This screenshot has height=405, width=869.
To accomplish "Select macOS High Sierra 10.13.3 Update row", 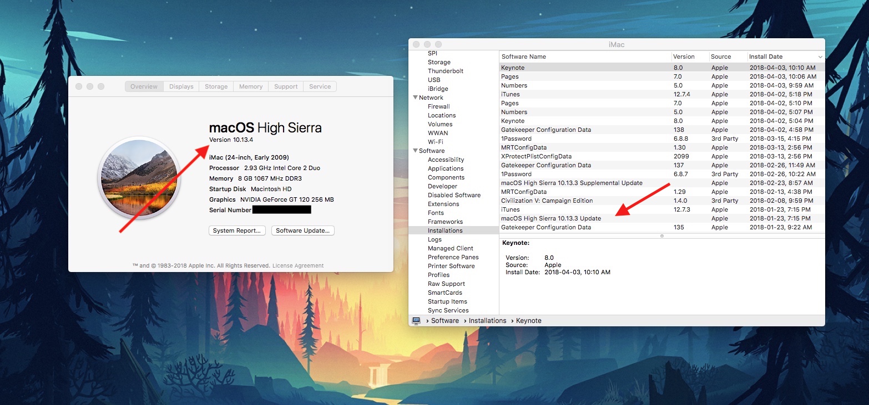I will (x=662, y=218).
